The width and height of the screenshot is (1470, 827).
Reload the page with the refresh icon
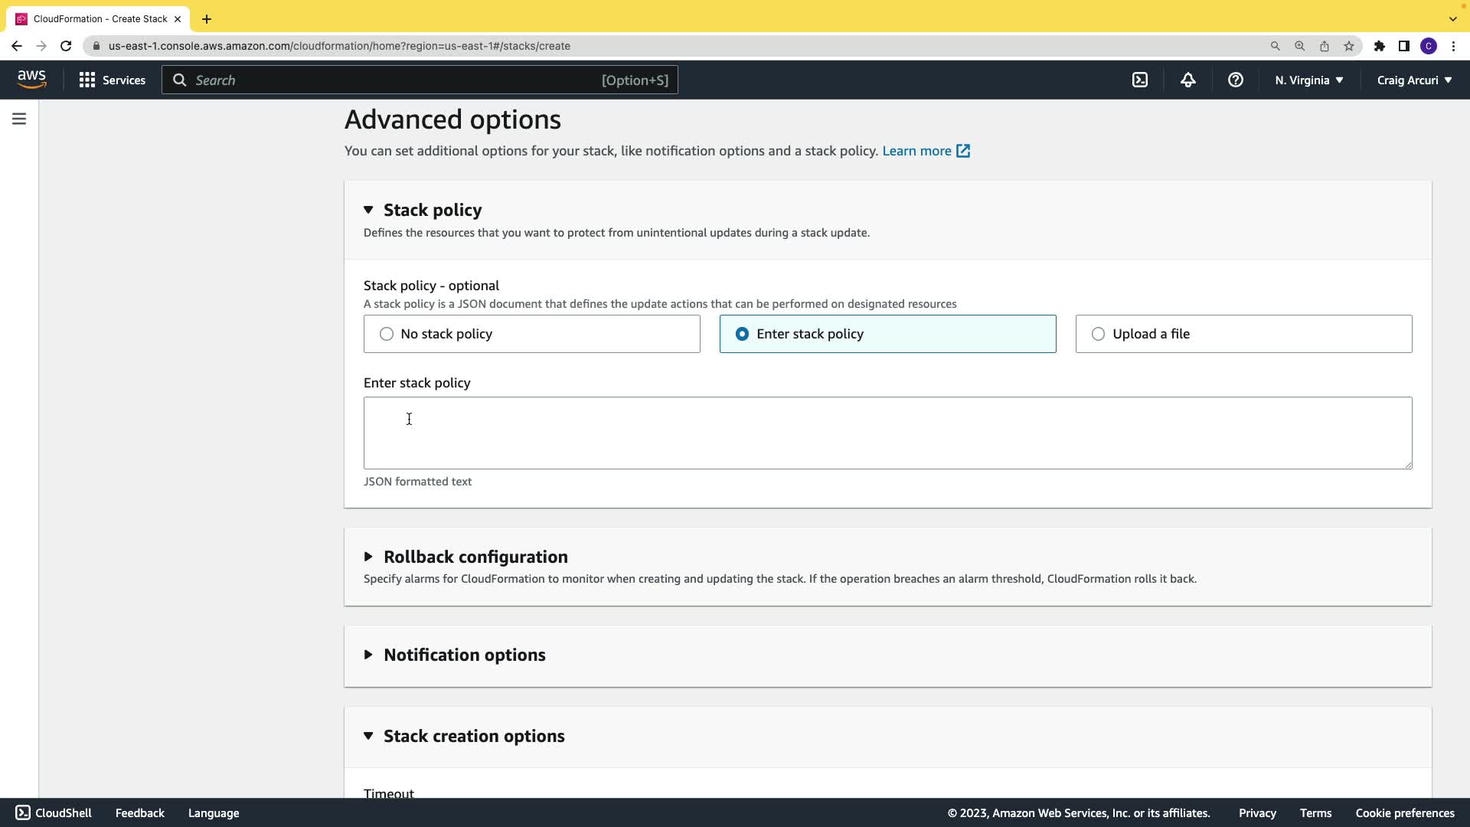click(66, 46)
